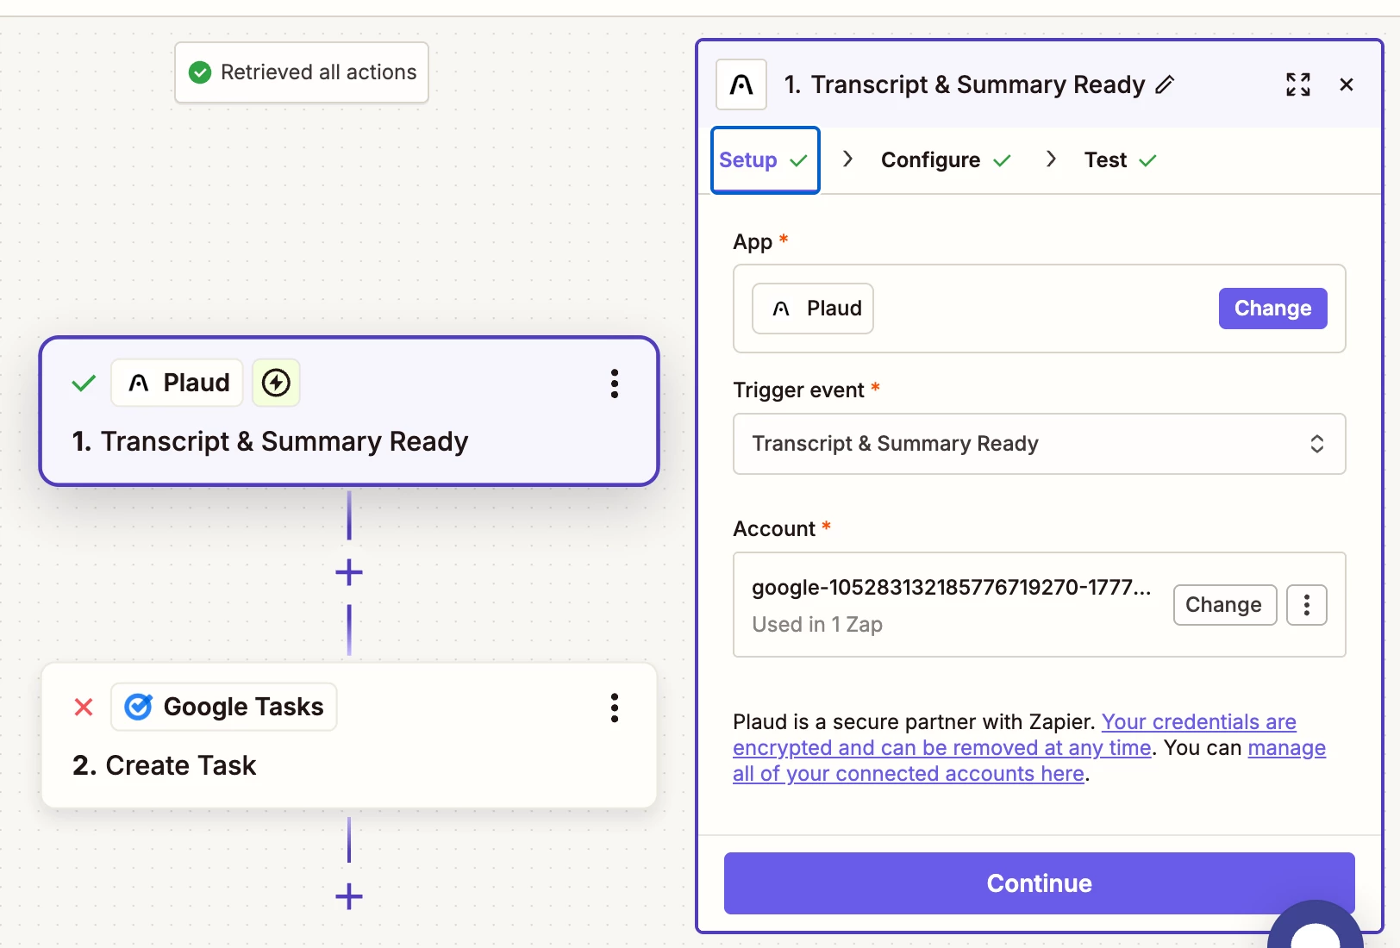Add a step between Plaud and Google Tasks
This screenshot has width=1400, height=948.
point(349,572)
